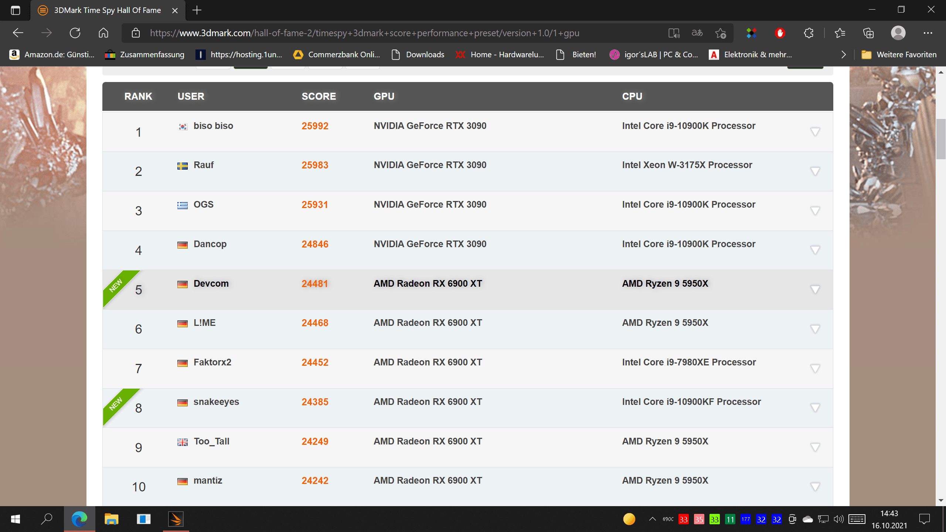Screen dimensions: 946x532
Task: Show more bookmarks bar items chevron
Action: (844, 55)
